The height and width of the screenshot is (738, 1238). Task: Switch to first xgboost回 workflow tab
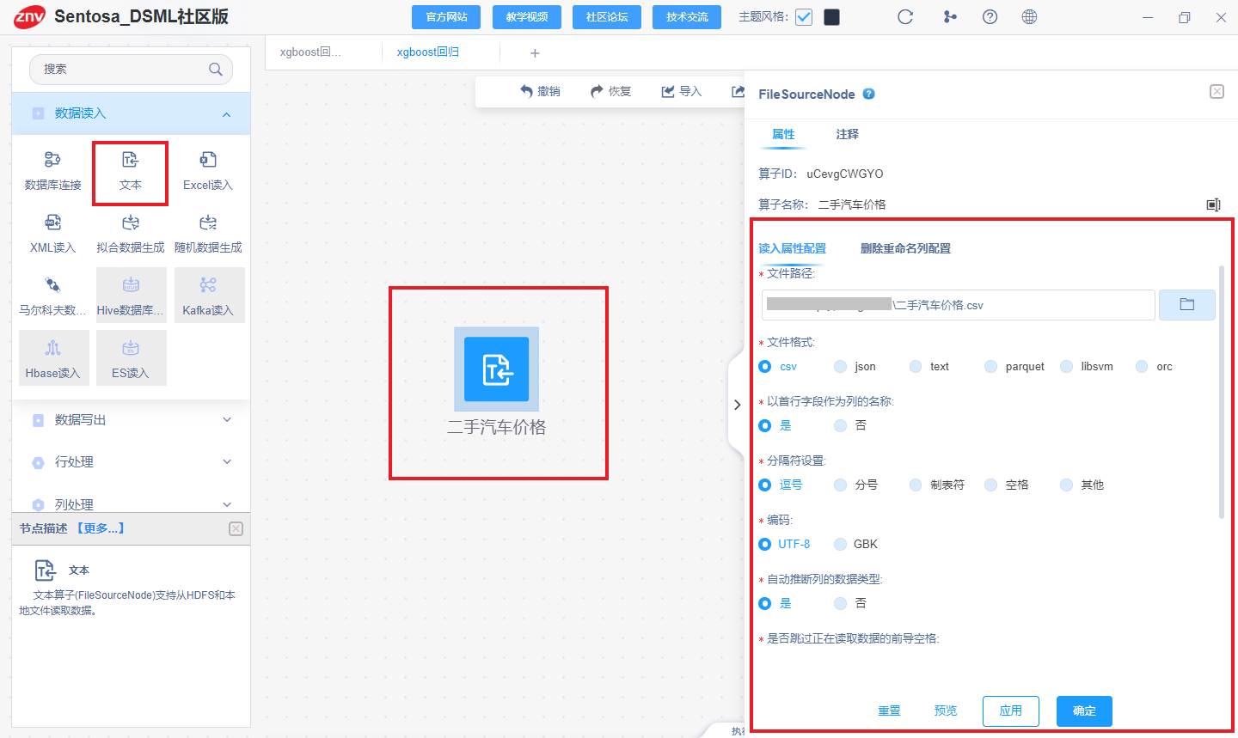(x=310, y=52)
